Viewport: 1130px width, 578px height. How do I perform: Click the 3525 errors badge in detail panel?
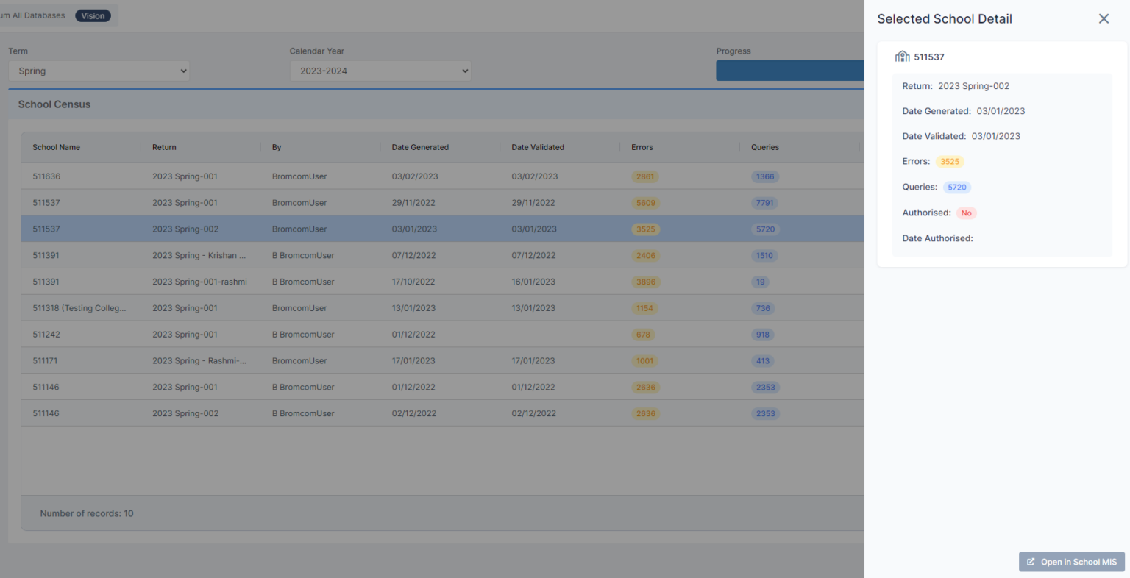click(950, 162)
